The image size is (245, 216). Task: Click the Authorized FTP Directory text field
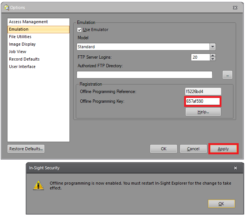pos(144,75)
